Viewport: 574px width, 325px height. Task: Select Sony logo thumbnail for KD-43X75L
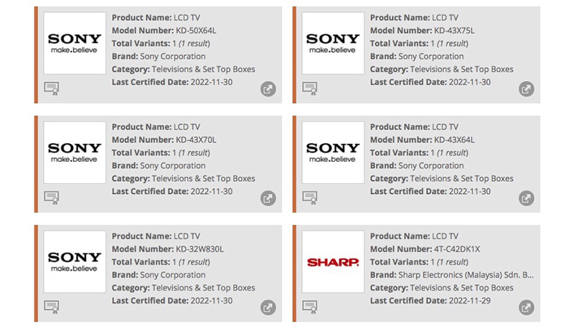pos(333,43)
